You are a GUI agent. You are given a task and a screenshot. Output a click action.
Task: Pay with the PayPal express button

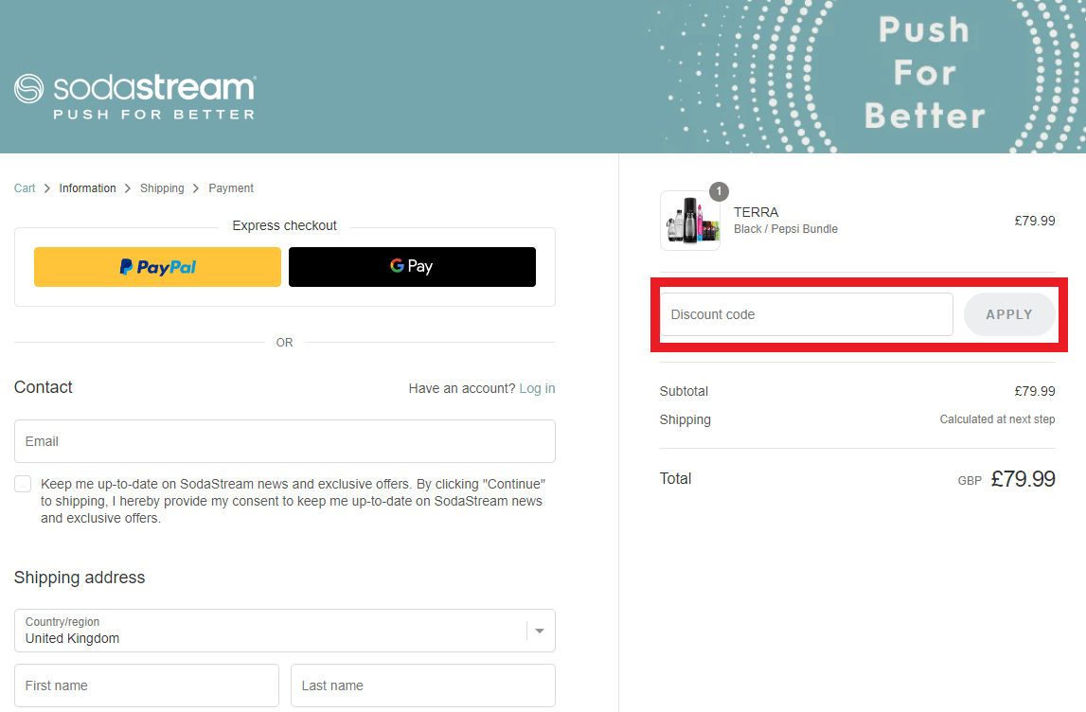coord(157,267)
